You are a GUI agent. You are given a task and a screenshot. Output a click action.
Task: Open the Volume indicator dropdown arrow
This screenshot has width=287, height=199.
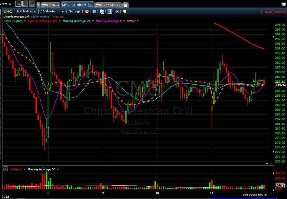click(25, 169)
